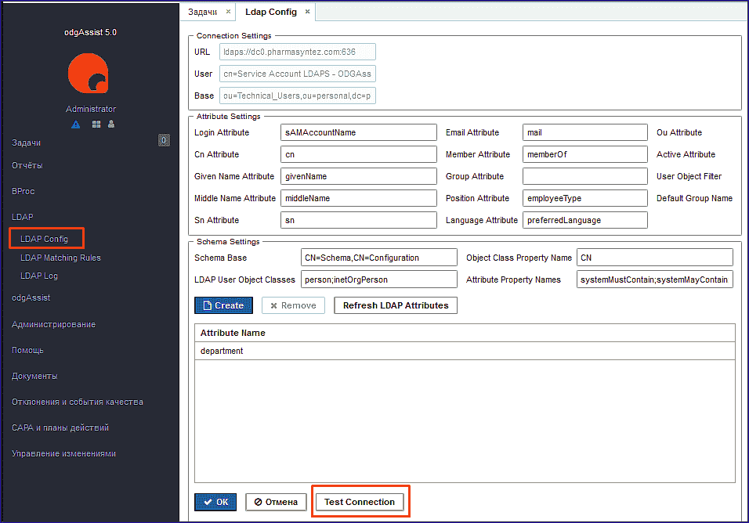Click the Administrator username text
This screenshot has width=749, height=523.
pos(91,109)
